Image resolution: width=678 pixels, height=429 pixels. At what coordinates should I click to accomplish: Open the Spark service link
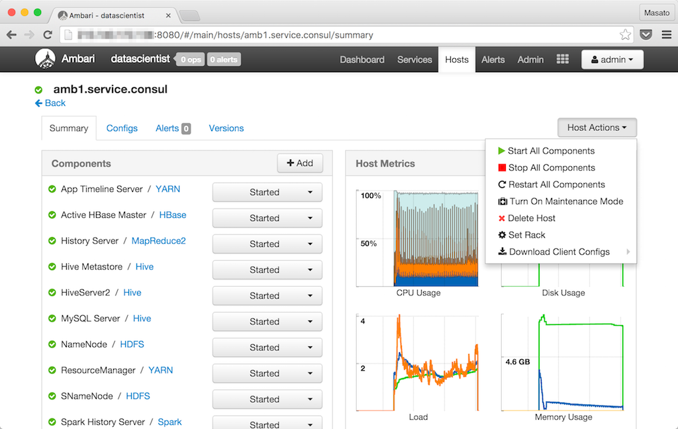click(169, 422)
